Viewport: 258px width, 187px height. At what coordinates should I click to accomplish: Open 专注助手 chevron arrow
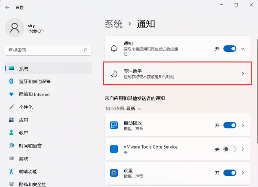[243, 74]
